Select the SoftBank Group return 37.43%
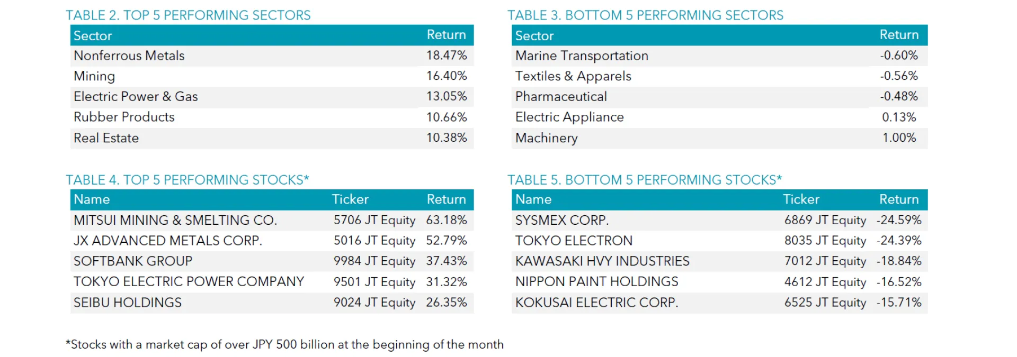1017x357 pixels. pos(446,261)
